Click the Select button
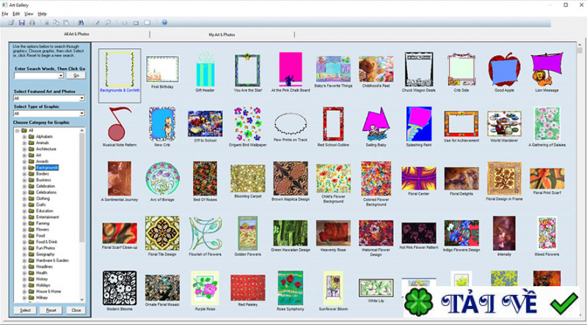The image size is (587, 325). pos(25,310)
